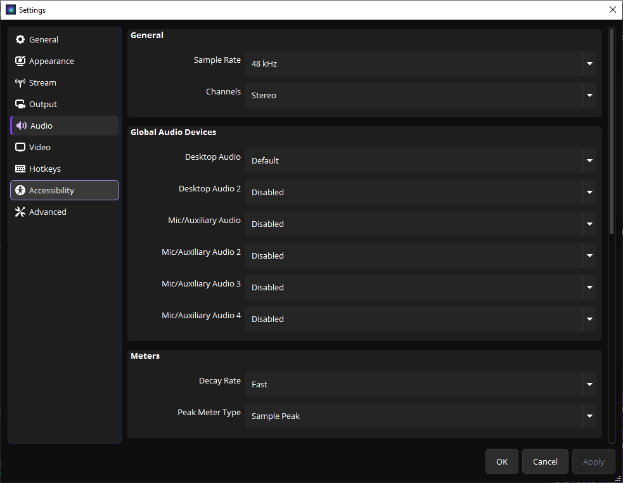This screenshot has width=623, height=483.
Task: Open the Desktop Audio 2 dropdown
Action: (x=420, y=192)
